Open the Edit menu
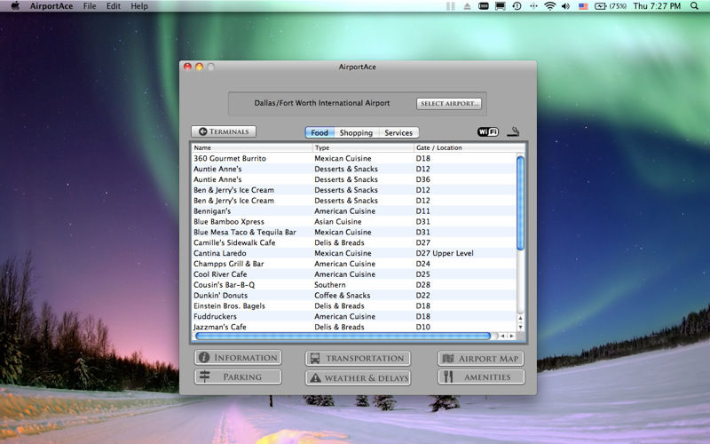The height and width of the screenshot is (444, 710). tap(114, 6)
